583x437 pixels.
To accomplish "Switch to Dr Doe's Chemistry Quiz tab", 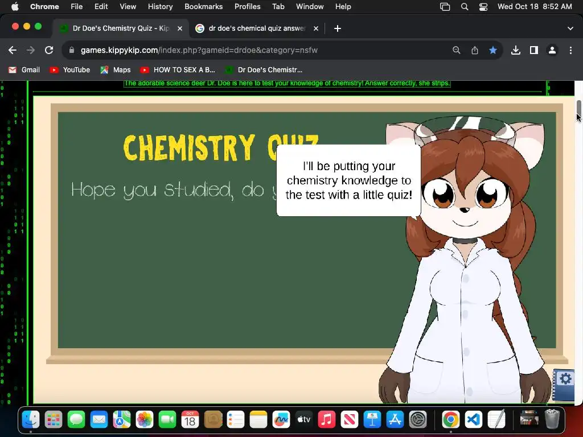I will click(x=121, y=28).
